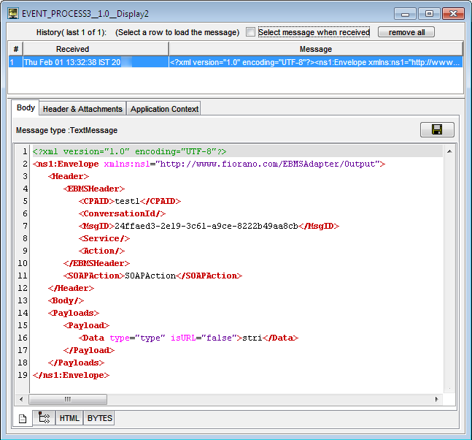
Task: Switch to BYTES view tab
Action: coord(100,418)
